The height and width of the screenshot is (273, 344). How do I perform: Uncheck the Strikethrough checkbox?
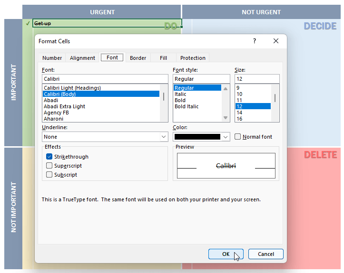(49, 157)
